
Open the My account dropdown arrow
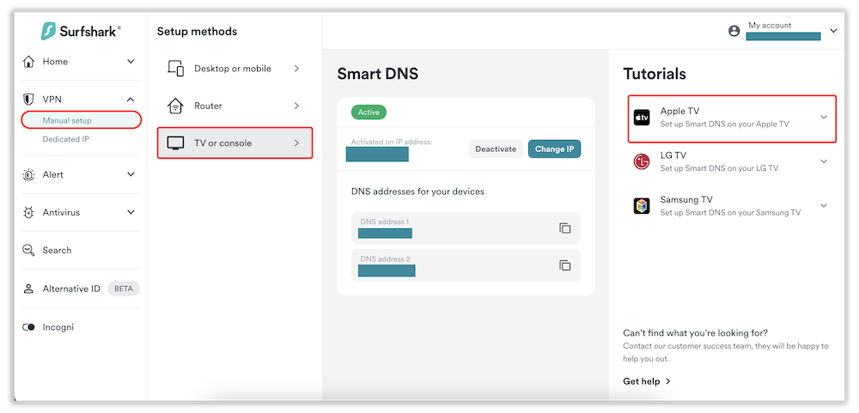(x=833, y=31)
